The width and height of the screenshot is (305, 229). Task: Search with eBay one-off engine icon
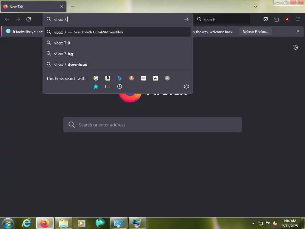144,78
